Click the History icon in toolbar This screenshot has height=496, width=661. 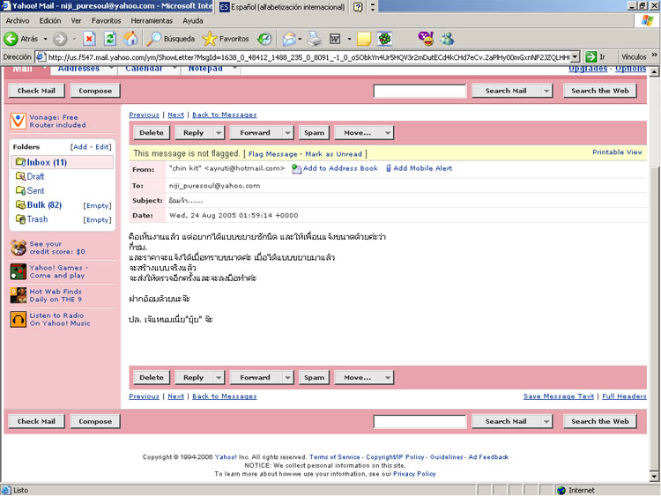coord(264,39)
